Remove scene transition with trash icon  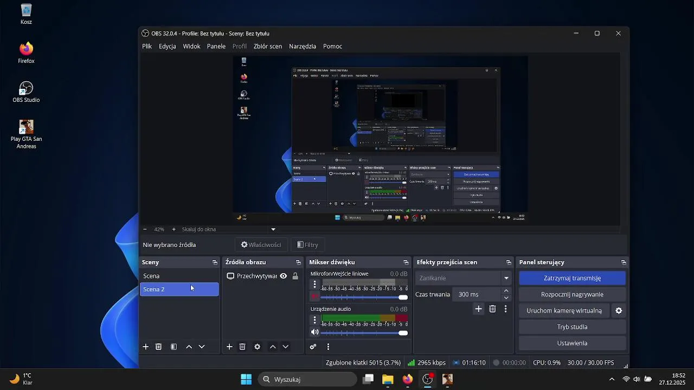coord(492,309)
